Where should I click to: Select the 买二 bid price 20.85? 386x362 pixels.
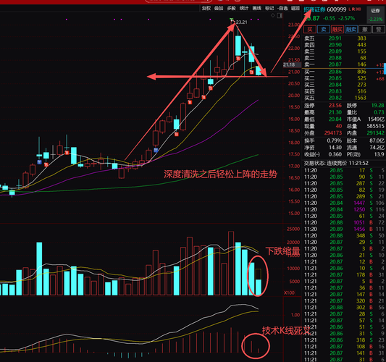pyautogui.click(x=335, y=78)
